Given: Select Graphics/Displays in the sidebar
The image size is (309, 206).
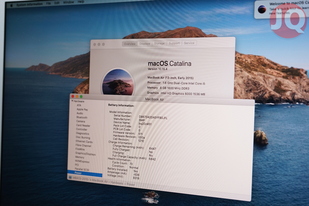Looking at the screenshot, I should pos(85,154).
